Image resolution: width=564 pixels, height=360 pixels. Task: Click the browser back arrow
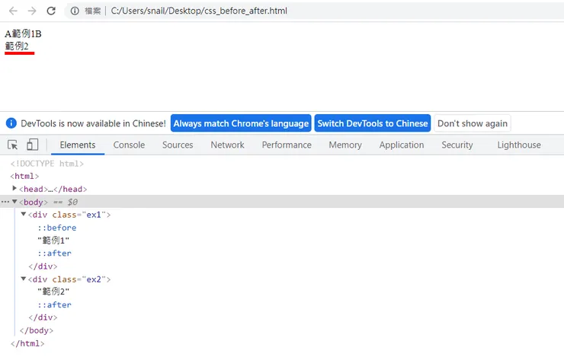point(13,11)
